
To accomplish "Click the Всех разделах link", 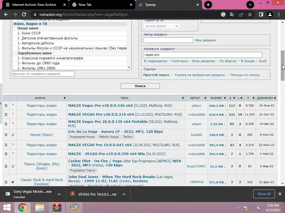I will [204, 61].
